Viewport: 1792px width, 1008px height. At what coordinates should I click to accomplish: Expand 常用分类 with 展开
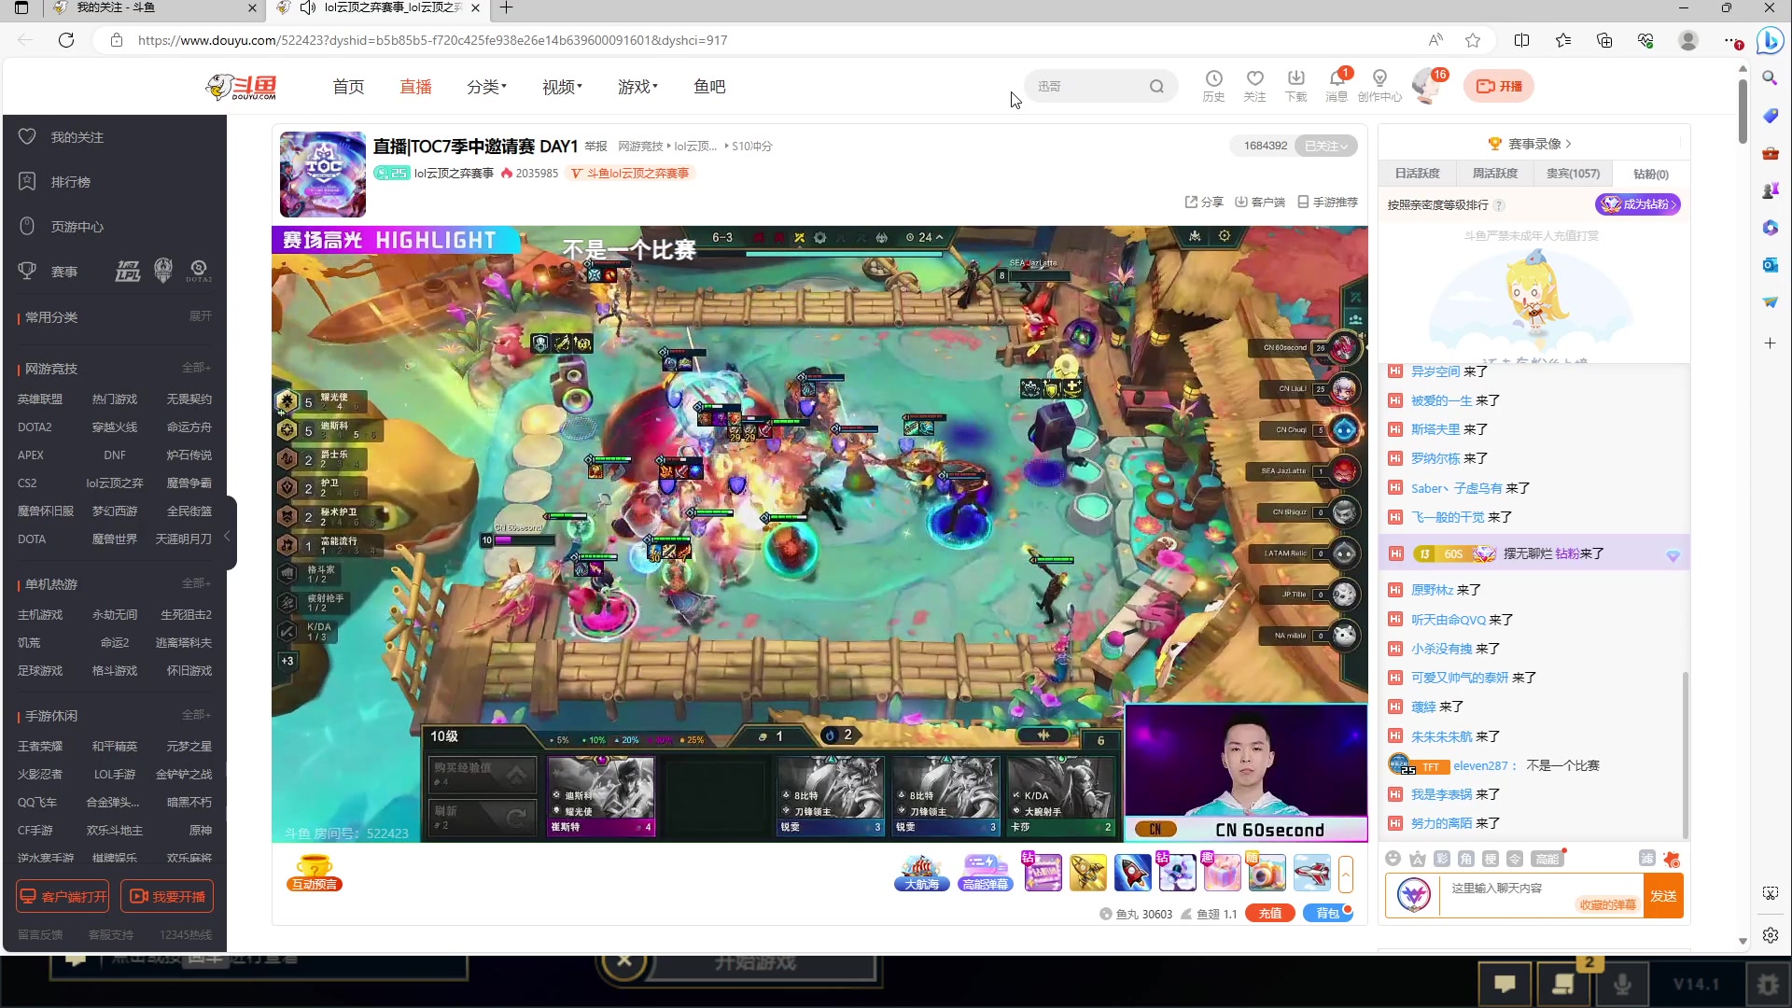coord(201,316)
